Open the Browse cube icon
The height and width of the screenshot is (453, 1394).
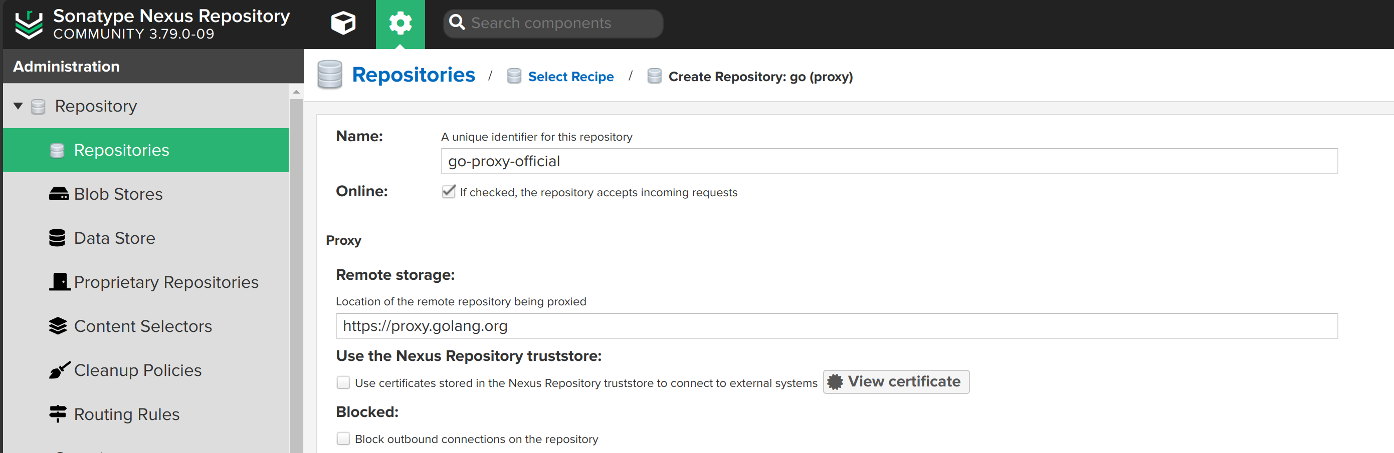[x=343, y=23]
